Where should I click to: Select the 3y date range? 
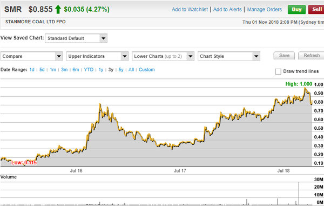coord(111,70)
